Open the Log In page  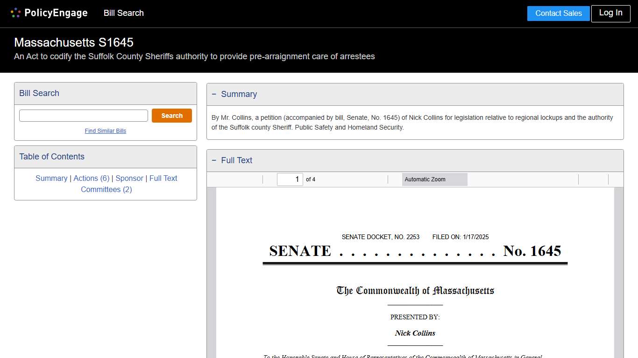610,14
